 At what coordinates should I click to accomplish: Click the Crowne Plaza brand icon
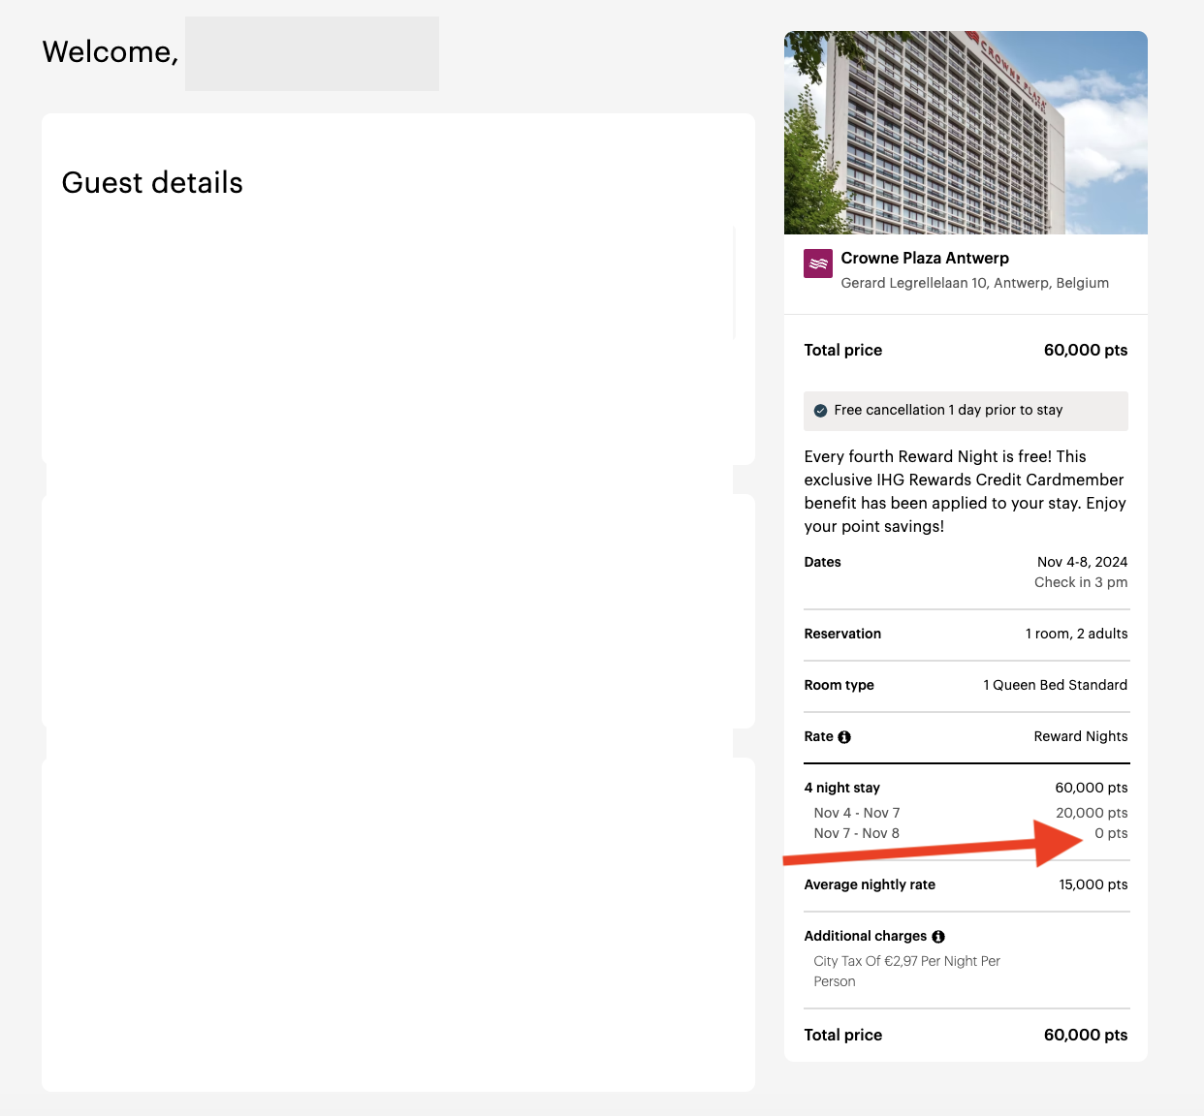(817, 263)
